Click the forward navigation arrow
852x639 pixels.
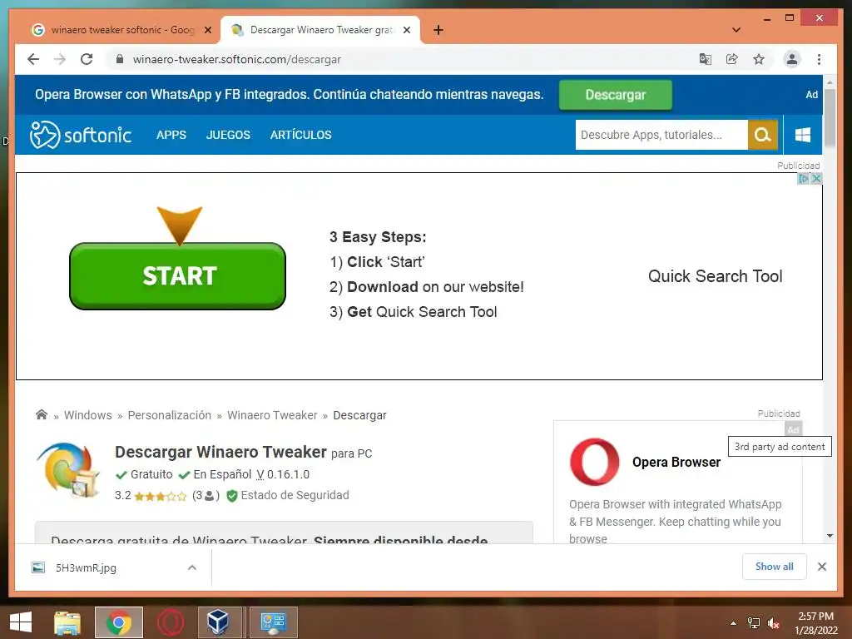[60, 59]
